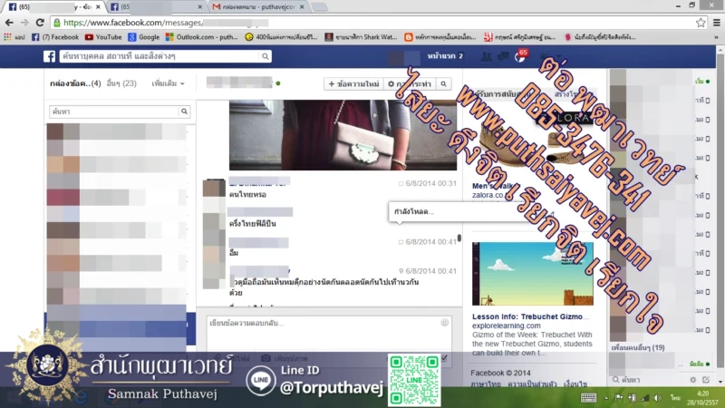Open the handbag photo in the chat

[343, 135]
